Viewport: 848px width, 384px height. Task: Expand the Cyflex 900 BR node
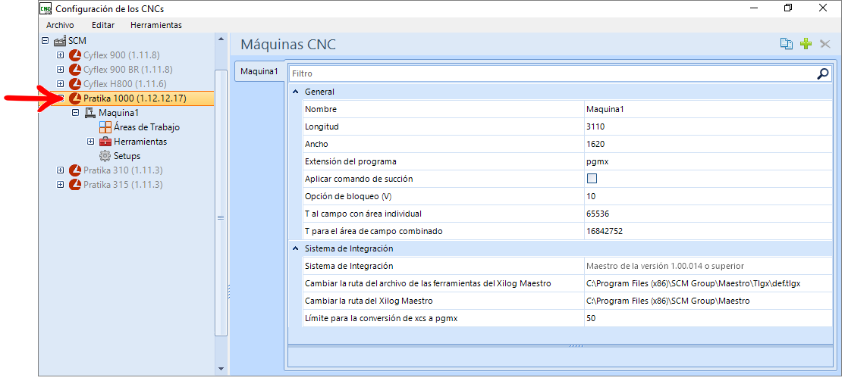(x=61, y=70)
